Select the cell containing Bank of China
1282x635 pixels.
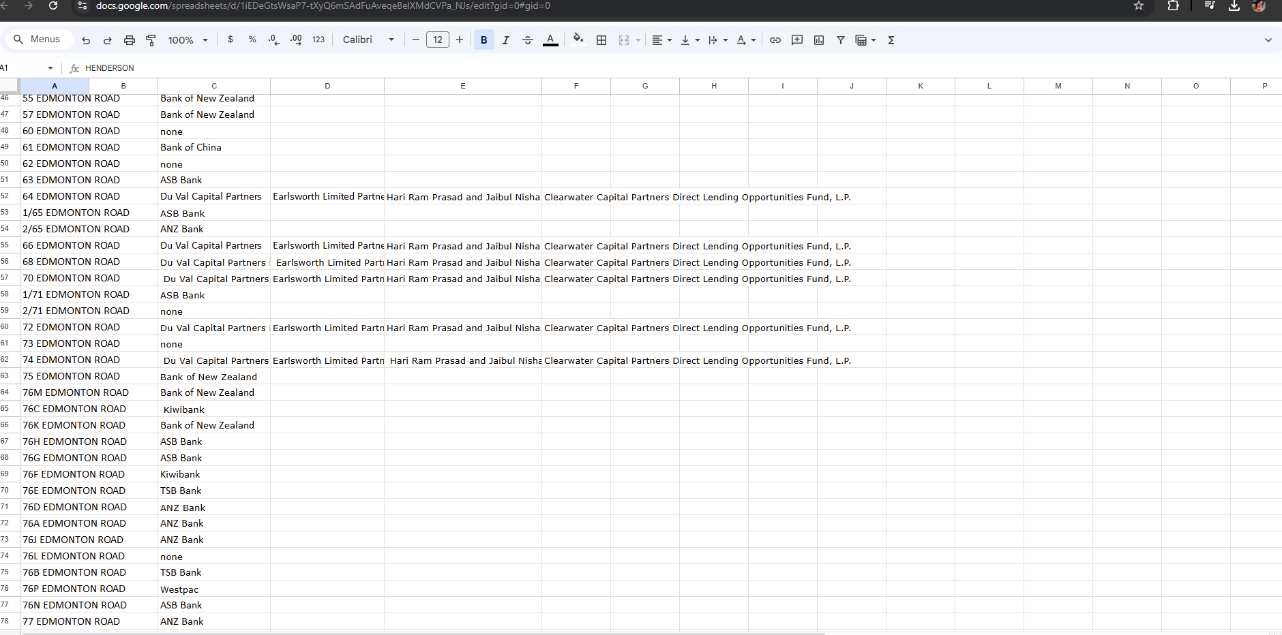(x=214, y=147)
